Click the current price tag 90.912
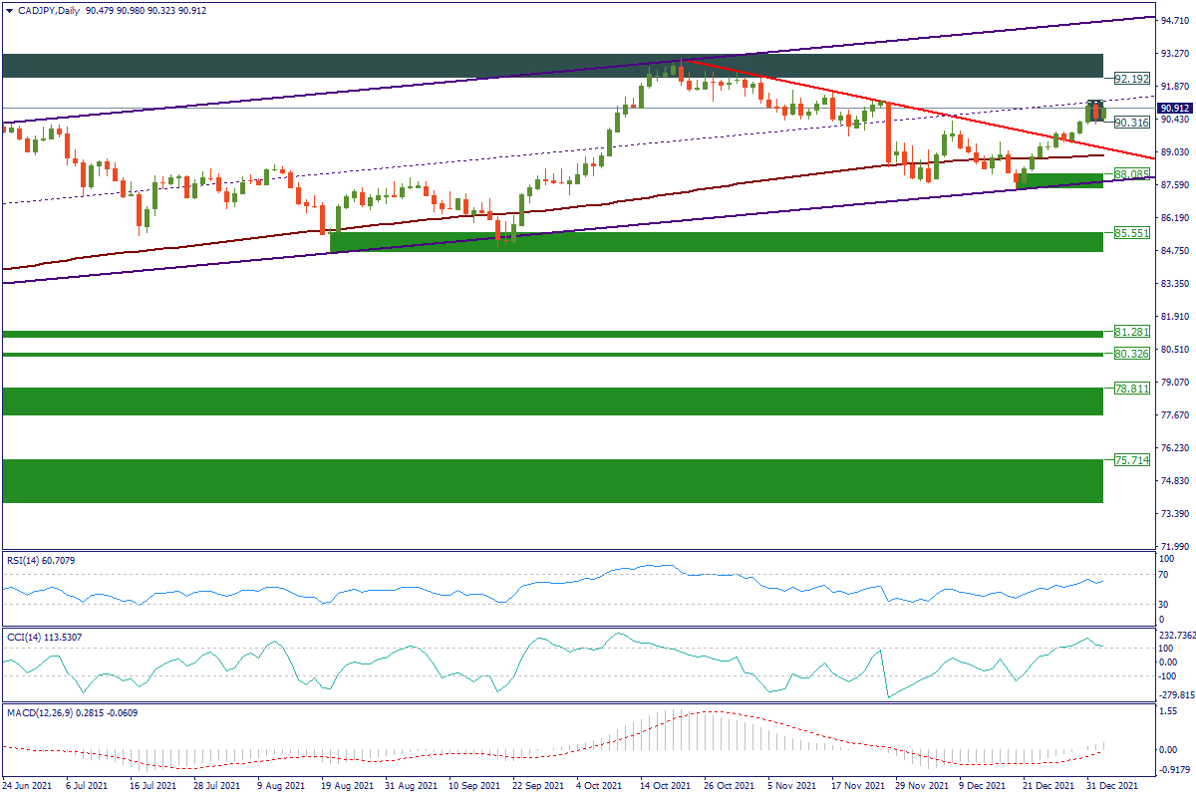The height and width of the screenshot is (797, 1196). pyautogui.click(x=1172, y=108)
